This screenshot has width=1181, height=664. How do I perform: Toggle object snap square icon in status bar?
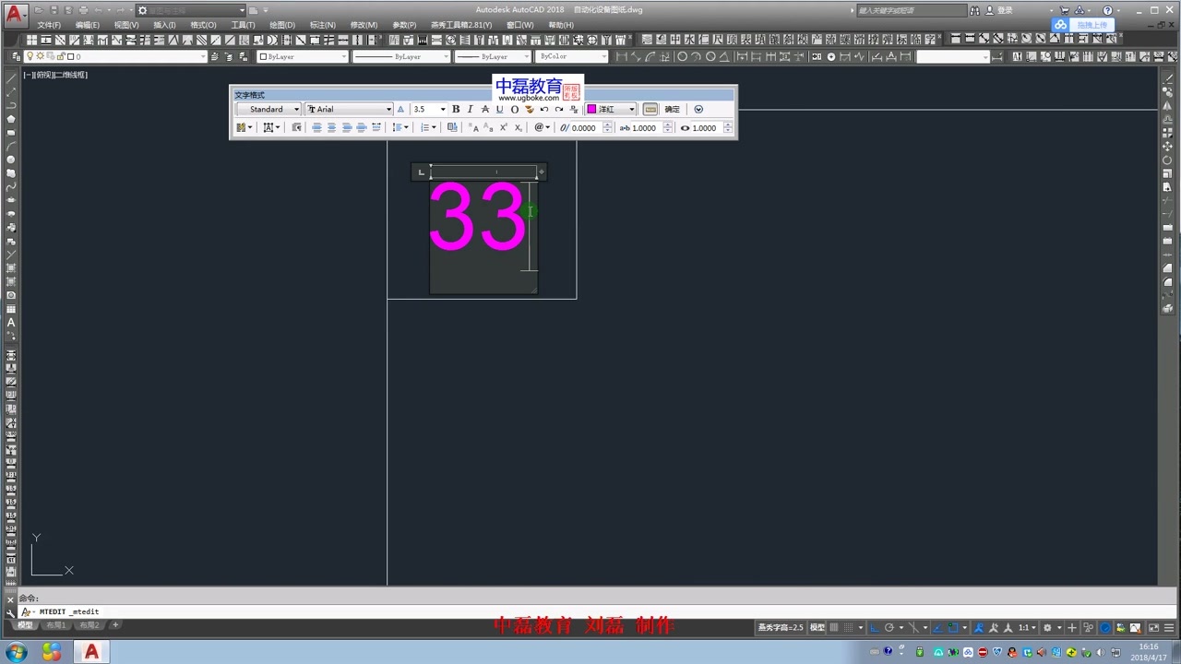953,627
